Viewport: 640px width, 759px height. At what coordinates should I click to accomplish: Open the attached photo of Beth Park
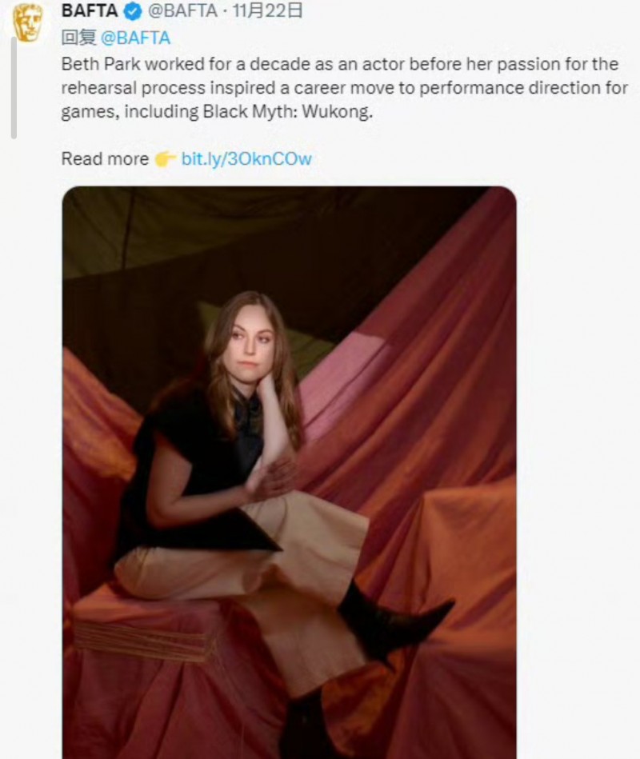pyautogui.click(x=290, y=473)
